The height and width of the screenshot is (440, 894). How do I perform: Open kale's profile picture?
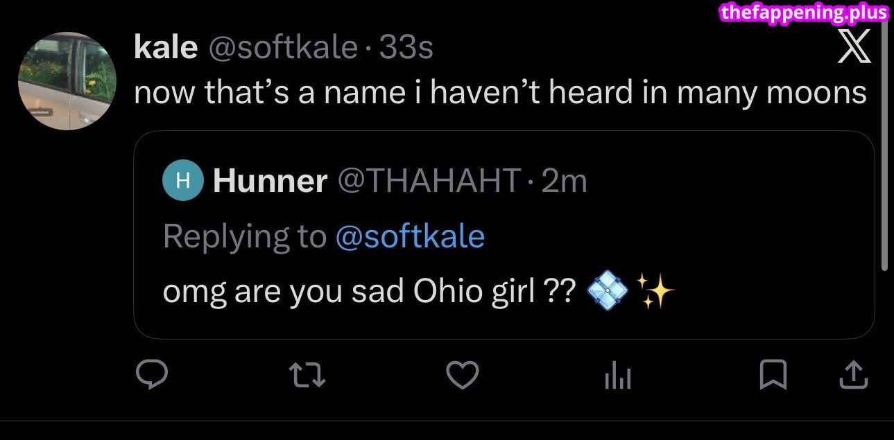(67, 81)
